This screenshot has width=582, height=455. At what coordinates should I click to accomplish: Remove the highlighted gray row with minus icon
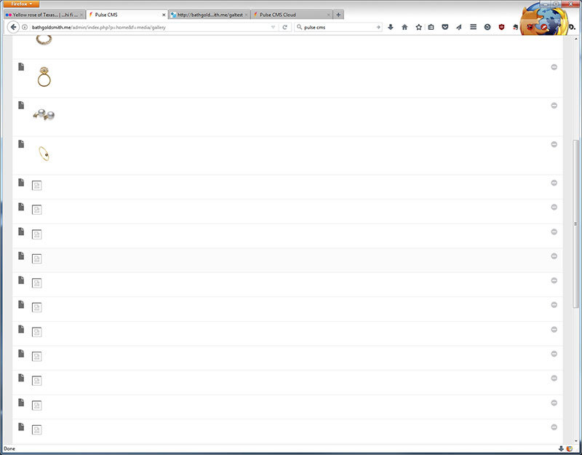click(554, 256)
